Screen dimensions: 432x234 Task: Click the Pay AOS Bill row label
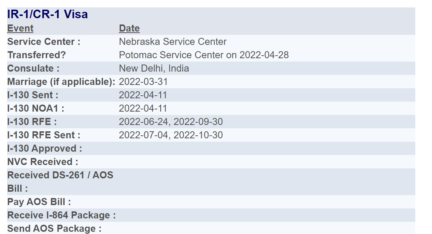39,202
